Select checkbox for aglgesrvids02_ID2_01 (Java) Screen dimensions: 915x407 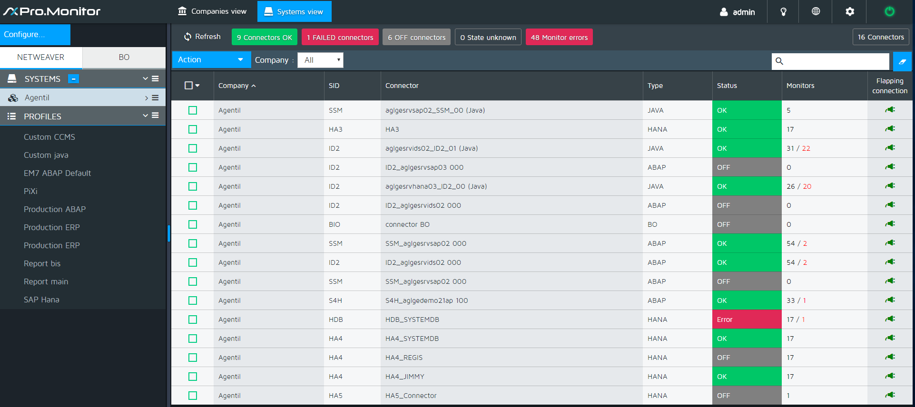193,148
